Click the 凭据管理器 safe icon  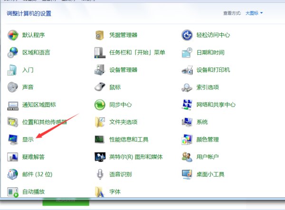click(100, 35)
